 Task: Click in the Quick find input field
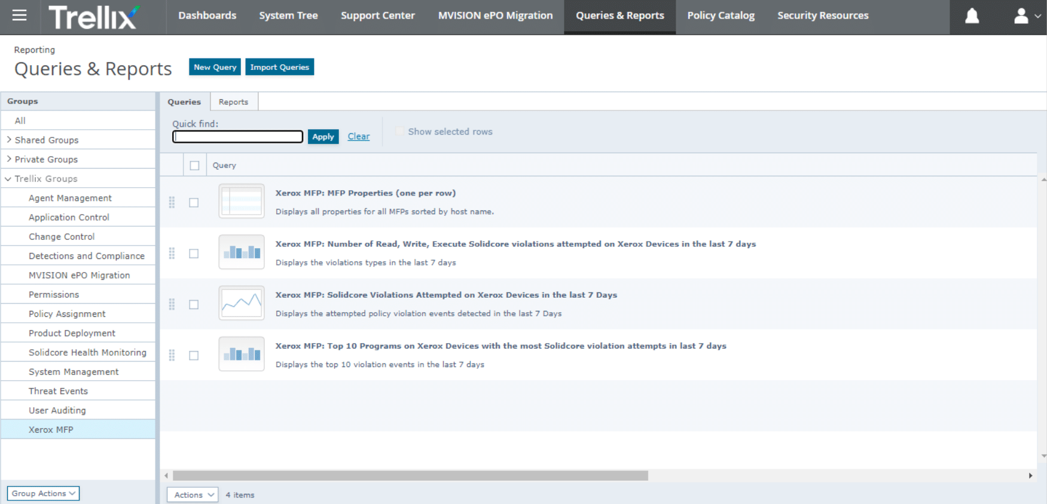pyautogui.click(x=237, y=136)
